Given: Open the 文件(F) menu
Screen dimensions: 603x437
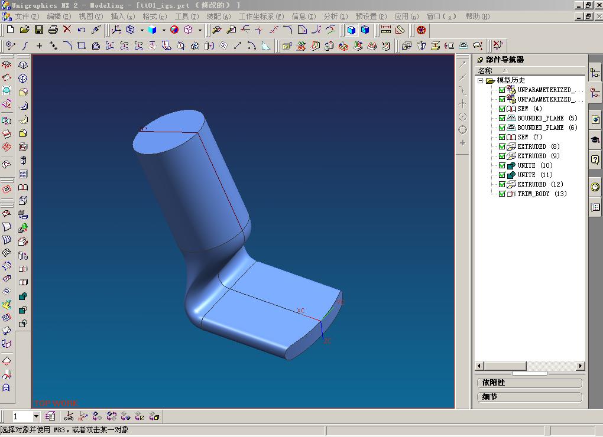Looking at the screenshot, I should [27, 17].
